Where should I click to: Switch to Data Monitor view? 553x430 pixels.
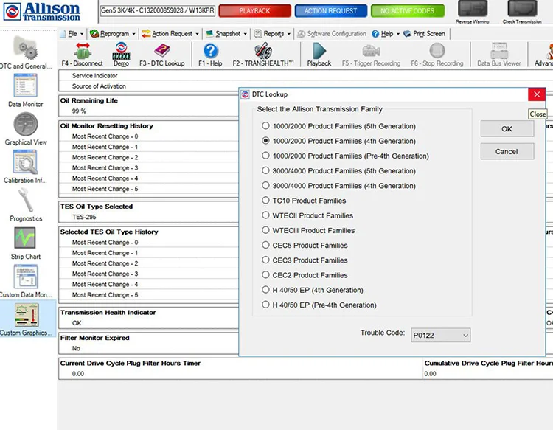click(25, 90)
